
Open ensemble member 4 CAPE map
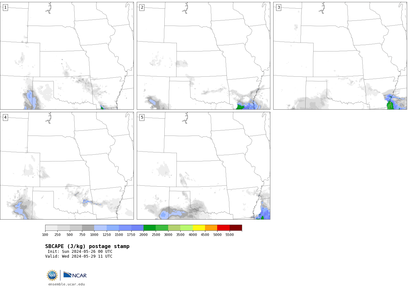(67, 166)
